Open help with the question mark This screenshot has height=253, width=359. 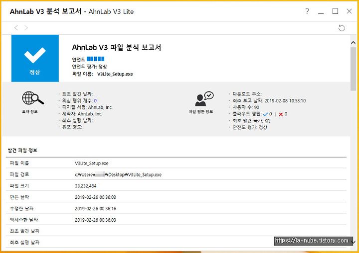click(x=307, y=11)
